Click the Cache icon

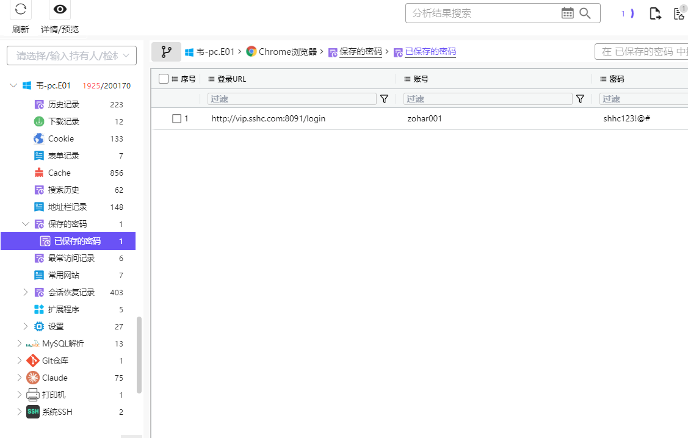(39, 173)
